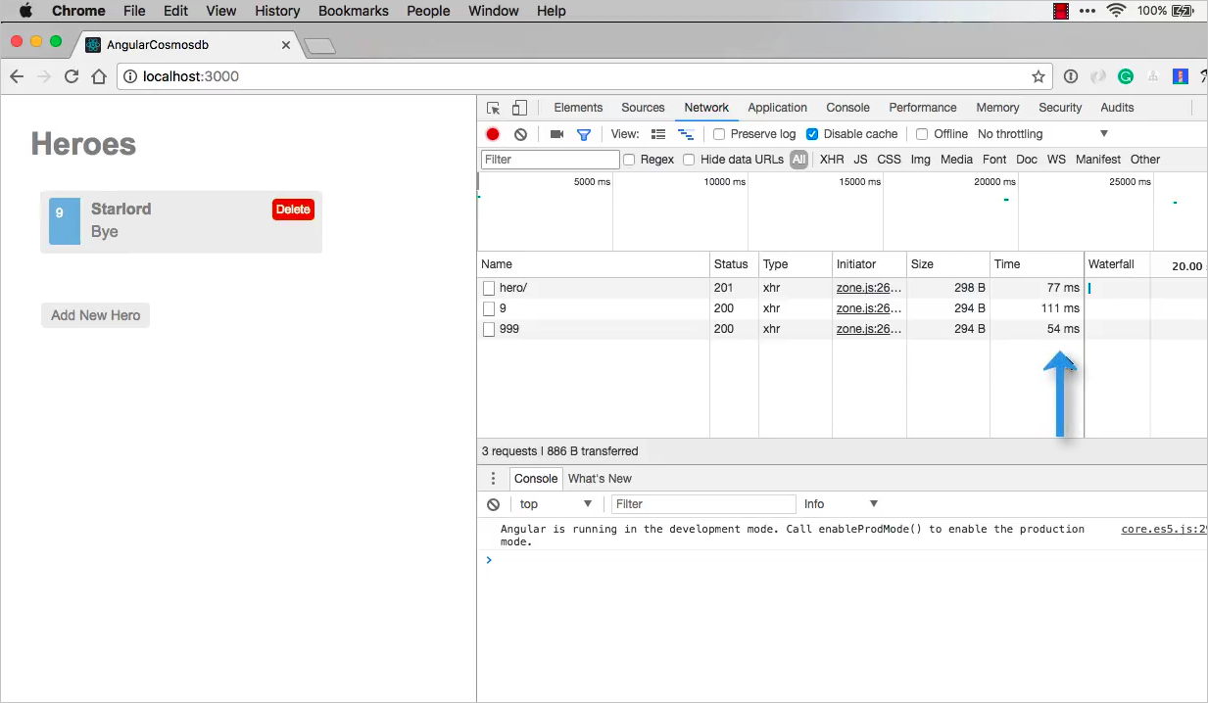Disable the Disable cache checkbox
The height and width of the screenshot is (703, 1208).
(812, 133)
